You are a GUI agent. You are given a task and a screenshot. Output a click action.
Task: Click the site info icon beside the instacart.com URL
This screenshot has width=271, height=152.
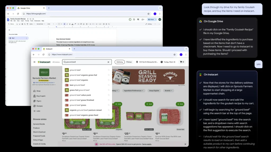49,55
